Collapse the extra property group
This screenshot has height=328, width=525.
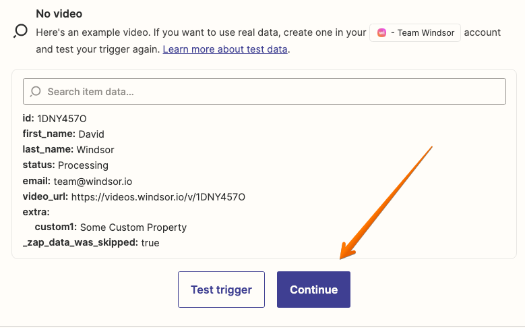tap(36, 212)
